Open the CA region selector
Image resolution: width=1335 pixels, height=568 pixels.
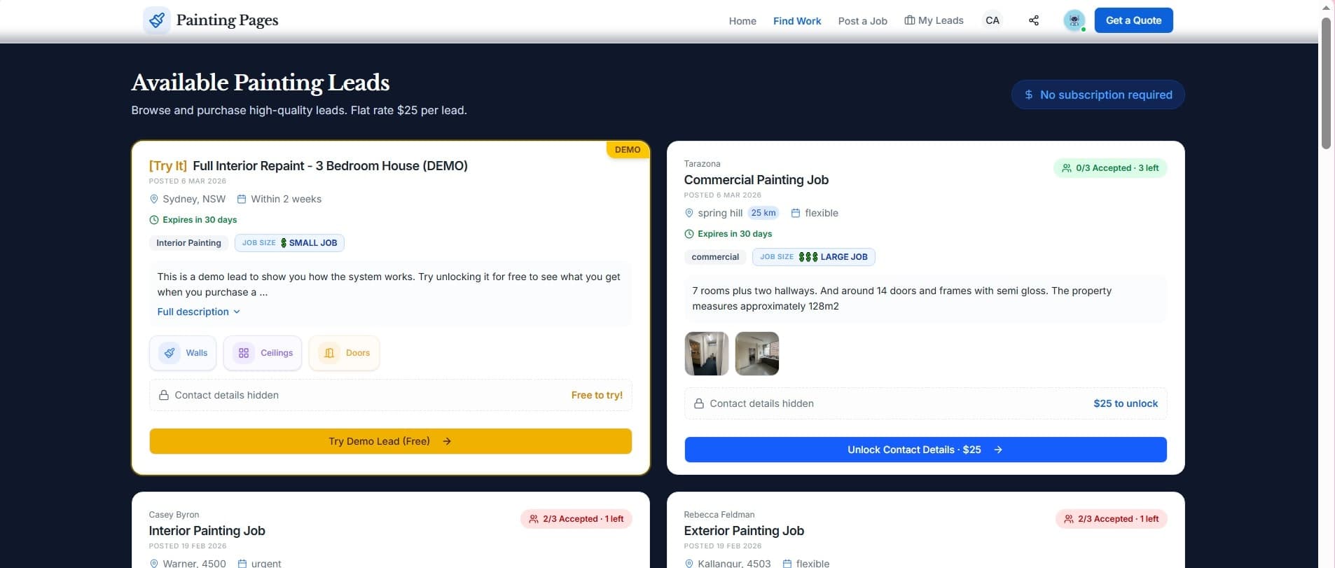(x=992, y=20)
